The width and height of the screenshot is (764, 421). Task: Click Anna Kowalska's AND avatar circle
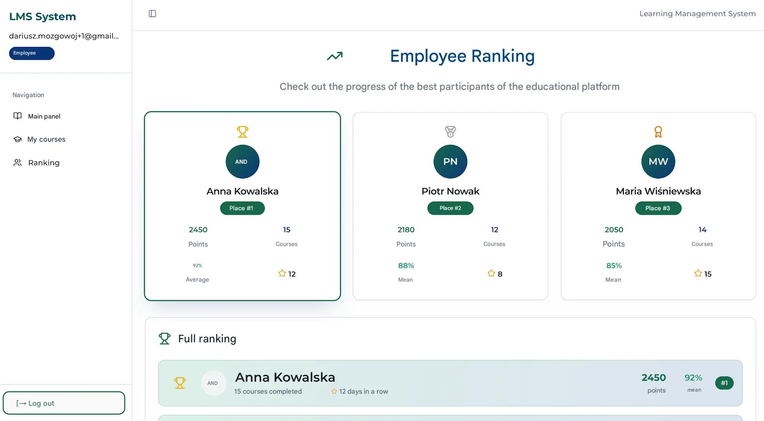click(242, 162)
